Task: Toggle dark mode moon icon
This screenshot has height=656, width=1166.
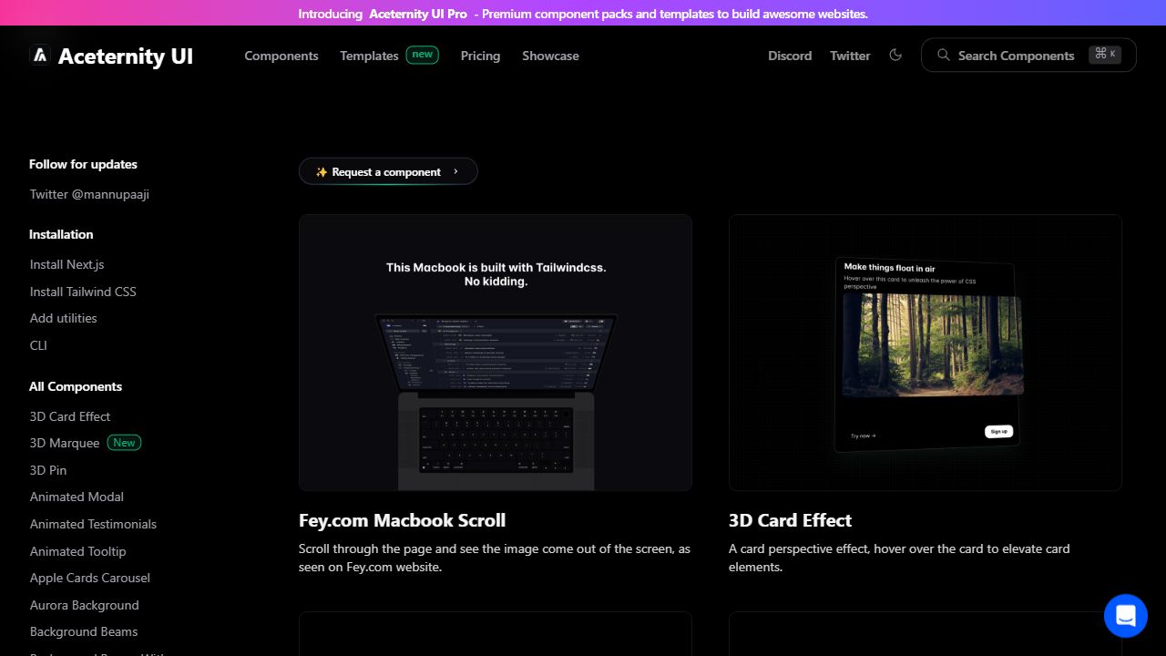Action: (895, 55)
